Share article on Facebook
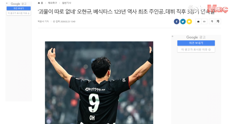 pos(177,22)
